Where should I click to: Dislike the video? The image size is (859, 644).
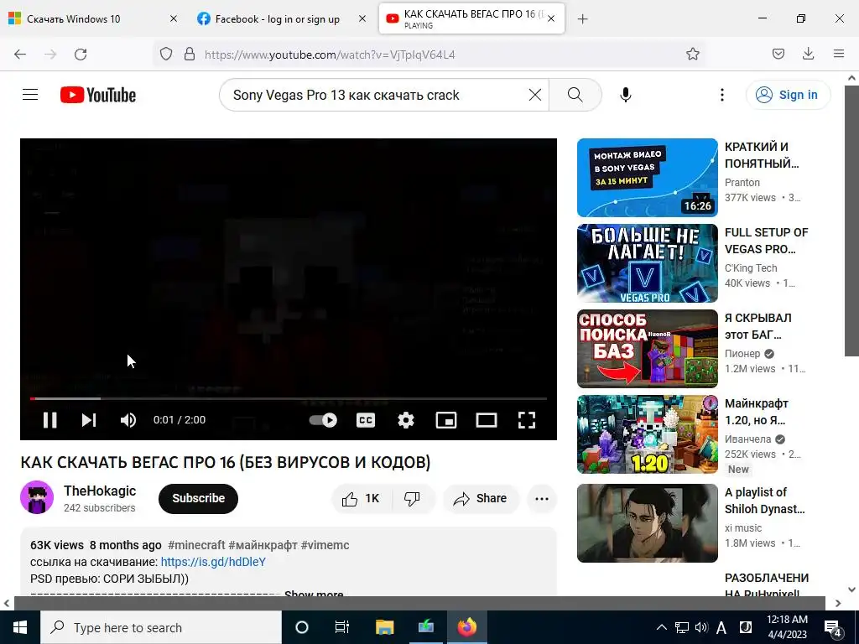coord(413,498)
